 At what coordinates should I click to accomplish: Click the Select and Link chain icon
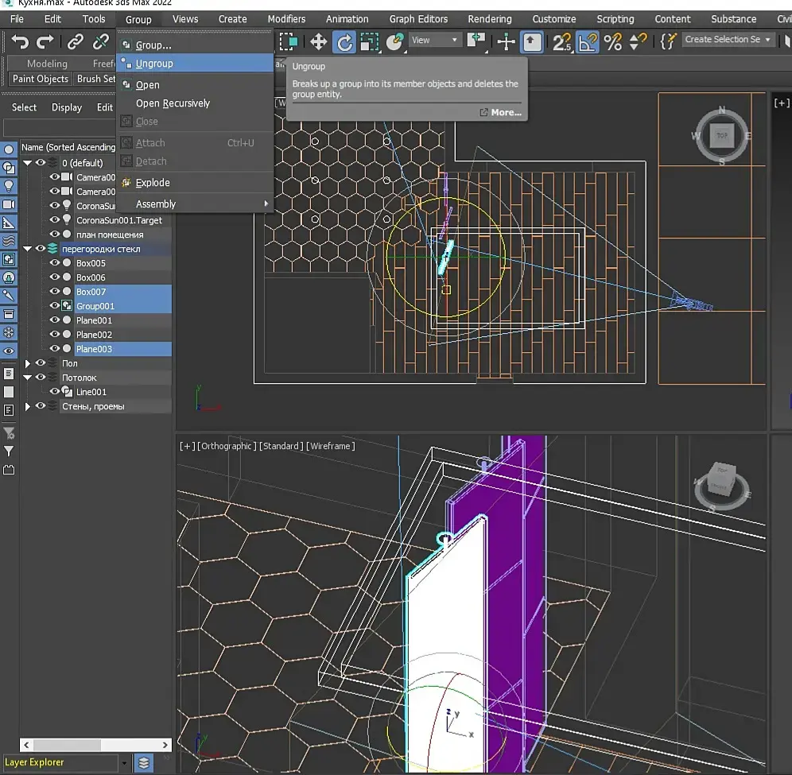(x=75, y=42)
